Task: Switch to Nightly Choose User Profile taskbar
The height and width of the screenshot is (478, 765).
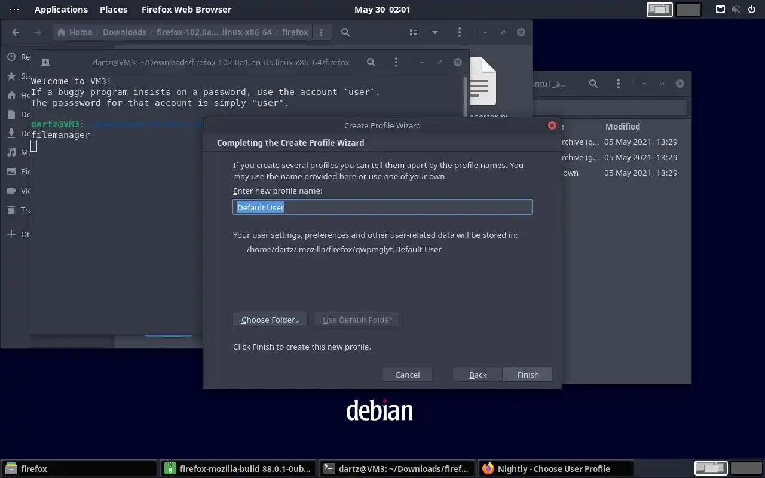Action: click(x=555, y=469)
